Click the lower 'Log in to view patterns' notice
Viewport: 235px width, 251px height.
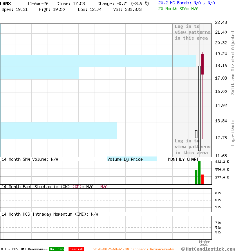(x=192, y=147)
